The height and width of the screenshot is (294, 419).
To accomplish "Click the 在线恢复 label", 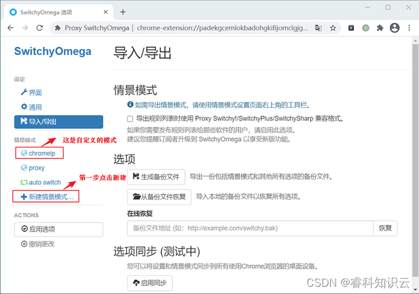I will 140,214.
